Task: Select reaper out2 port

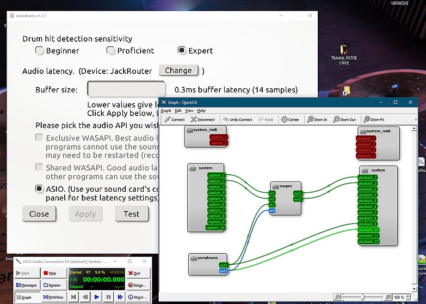Action: [298, 199]
